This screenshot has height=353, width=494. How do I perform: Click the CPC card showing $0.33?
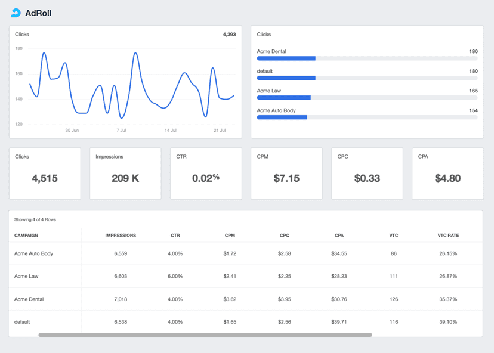point(367,172)
